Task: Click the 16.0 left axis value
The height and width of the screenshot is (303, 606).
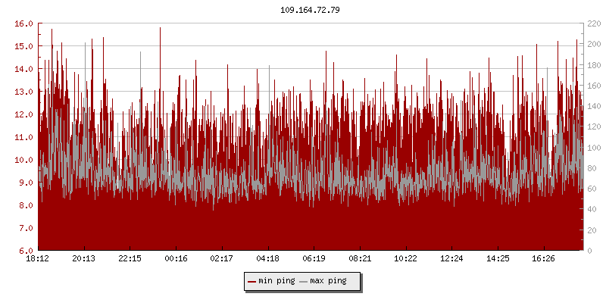Action: pyautogui.click(x=24, y=23)
